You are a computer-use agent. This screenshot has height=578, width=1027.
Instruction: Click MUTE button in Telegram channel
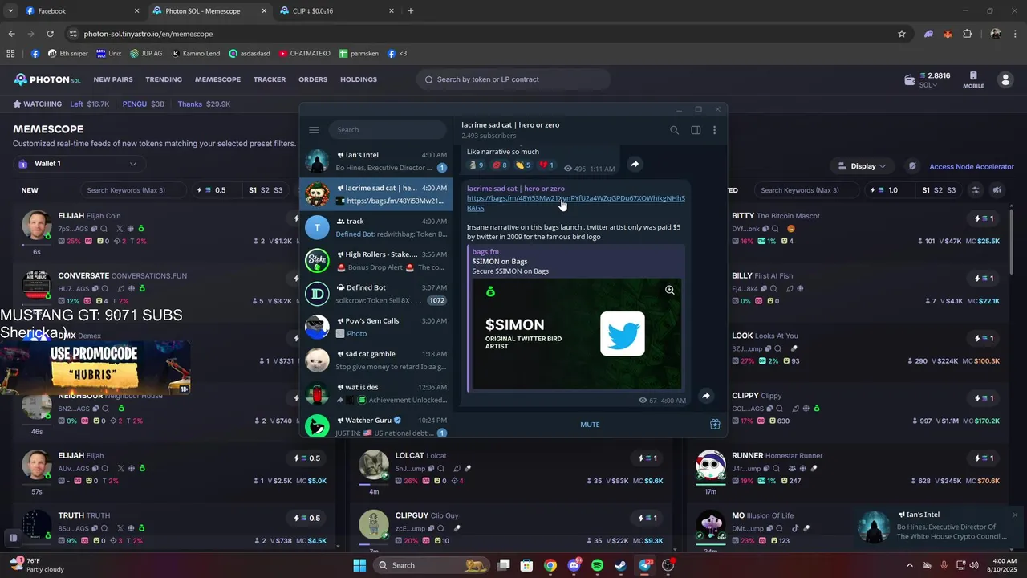tap(590, 425)
